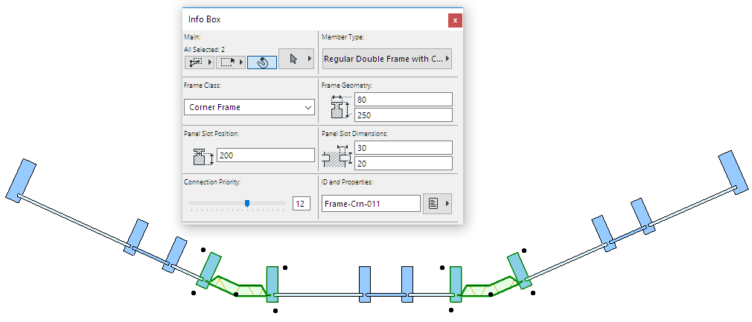
Task: Click the frame width field showing 80
Action: [404, 100]
